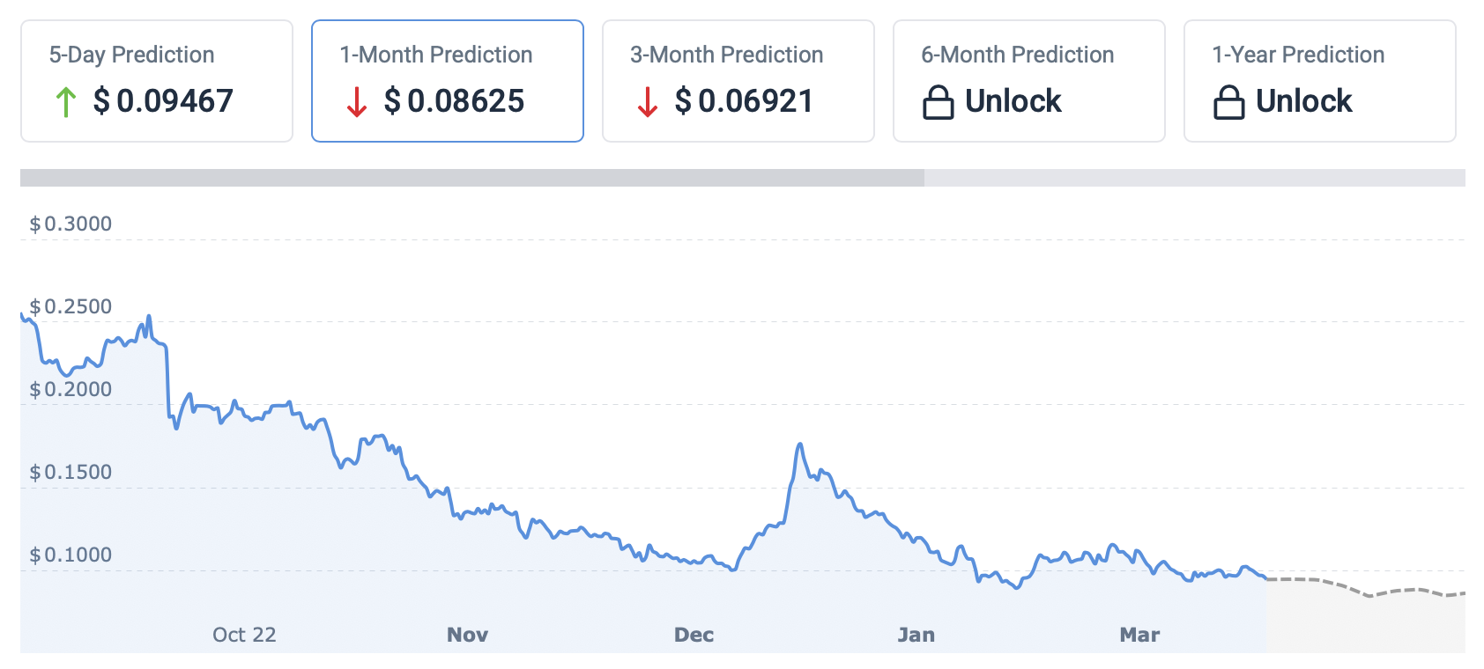Screen dimensions: 1484x669
Task: Click Unlock under 6-Month Prediction
Action: tap(1013, 101)
